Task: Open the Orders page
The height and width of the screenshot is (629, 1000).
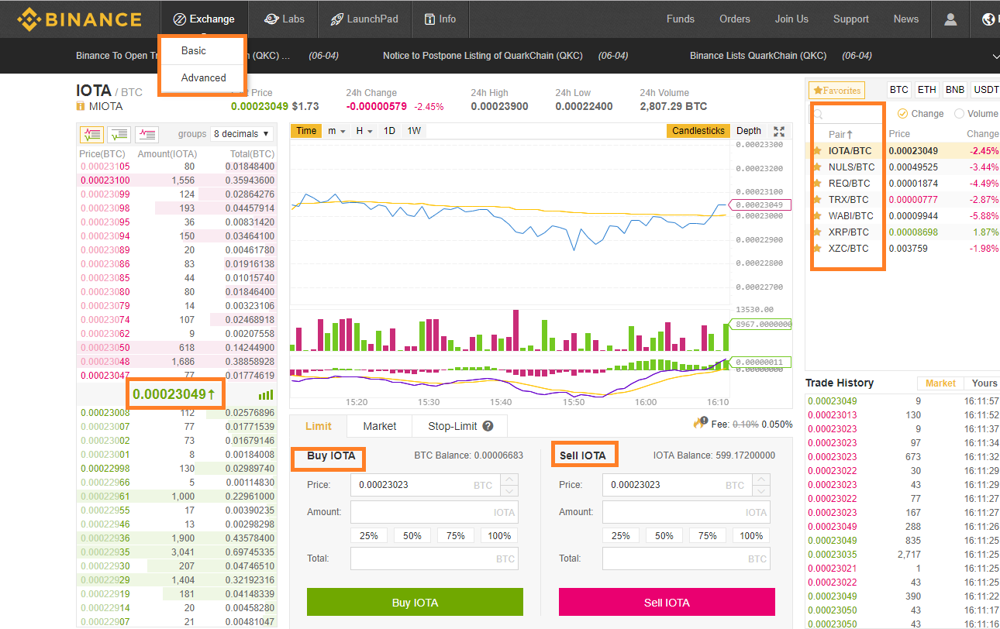Action: coord(735,19)
